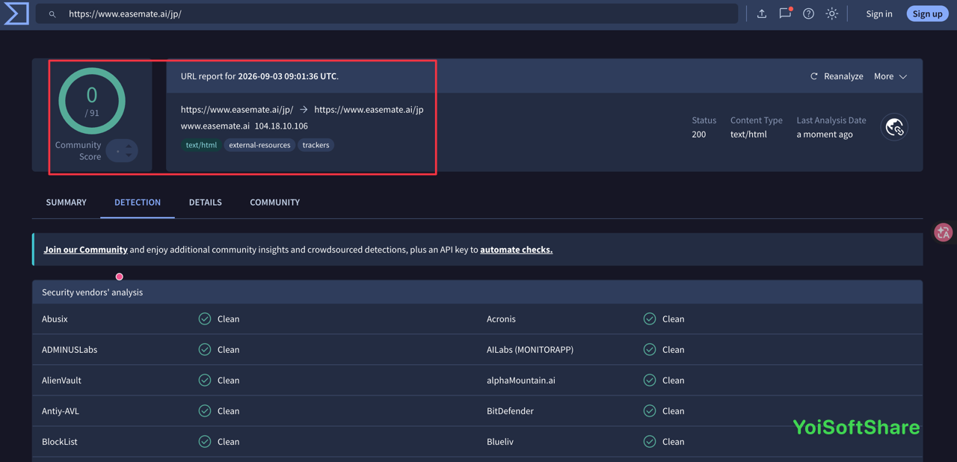Click the Clean result for BitDefender

pyautogui.click(x=674, y=410)
